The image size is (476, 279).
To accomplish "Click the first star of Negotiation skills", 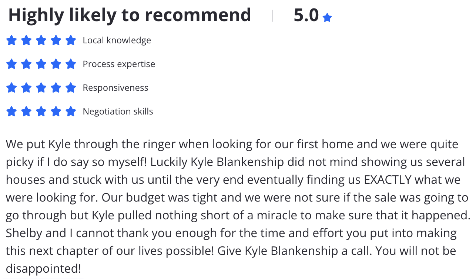I will tap(11, 111).
